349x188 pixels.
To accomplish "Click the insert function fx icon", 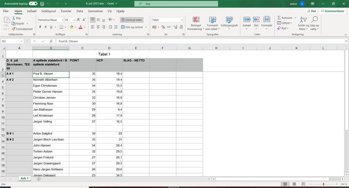I will 51,41.
